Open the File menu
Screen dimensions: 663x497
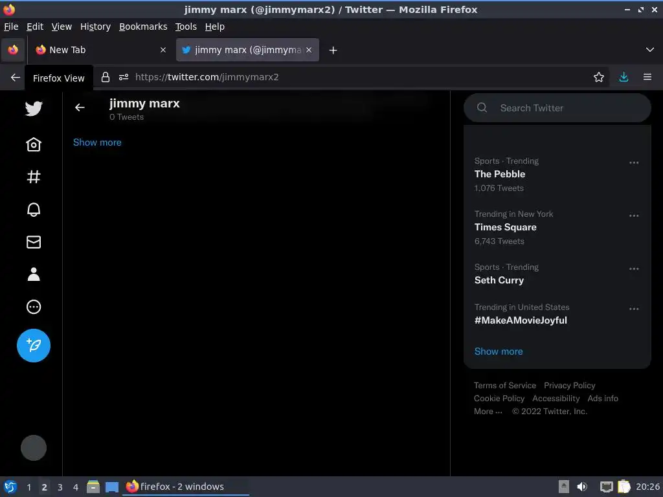click(11, 27)
